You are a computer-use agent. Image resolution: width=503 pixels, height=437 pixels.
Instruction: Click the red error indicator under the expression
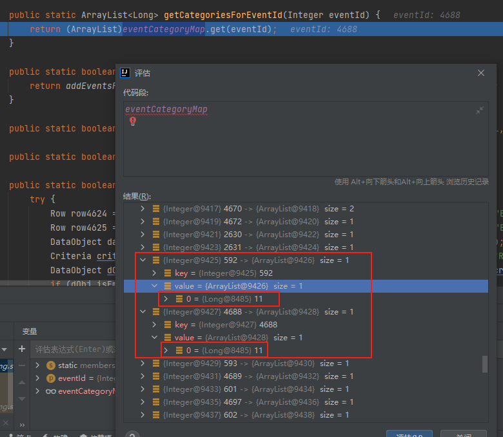(133, 121)
